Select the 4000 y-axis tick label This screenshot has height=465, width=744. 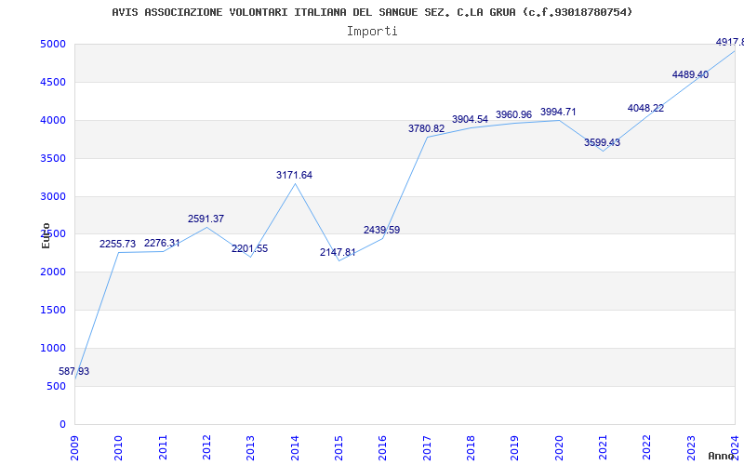(x=53, y=121)
